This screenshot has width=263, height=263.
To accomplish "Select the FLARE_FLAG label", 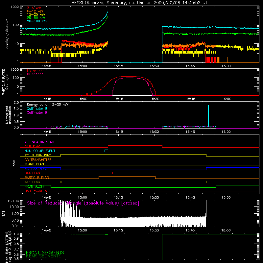I will [34, 164].
